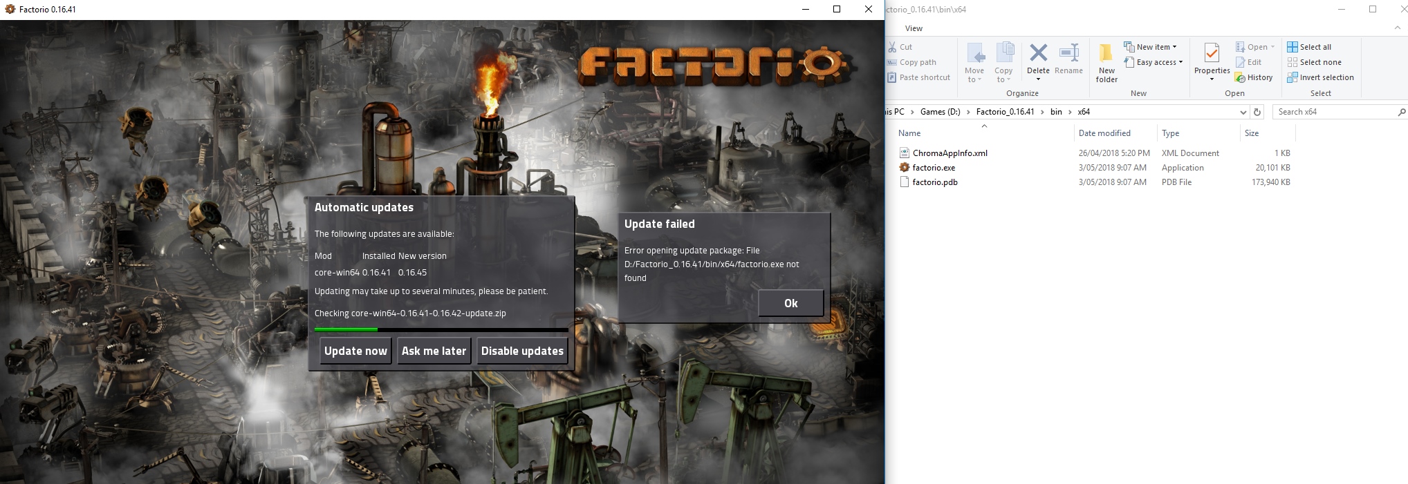Click x64 in the address bar
This screenshot has height=484, width=1408.
pos(1084,112)
